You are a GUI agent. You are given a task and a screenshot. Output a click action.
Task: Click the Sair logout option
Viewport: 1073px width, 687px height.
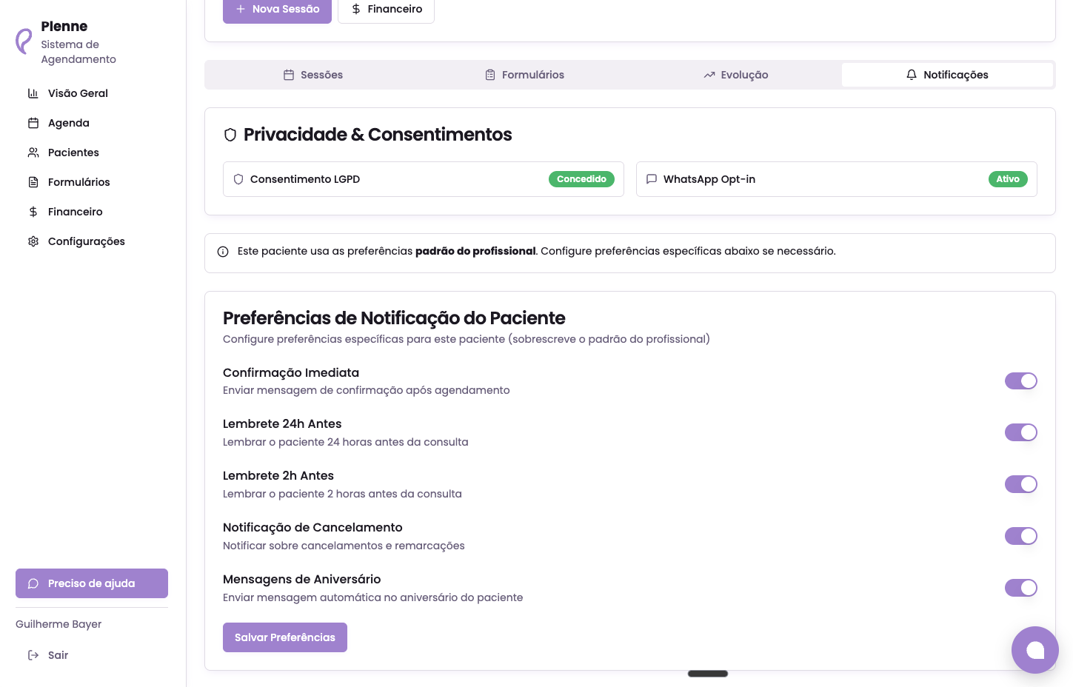point(47,655)
